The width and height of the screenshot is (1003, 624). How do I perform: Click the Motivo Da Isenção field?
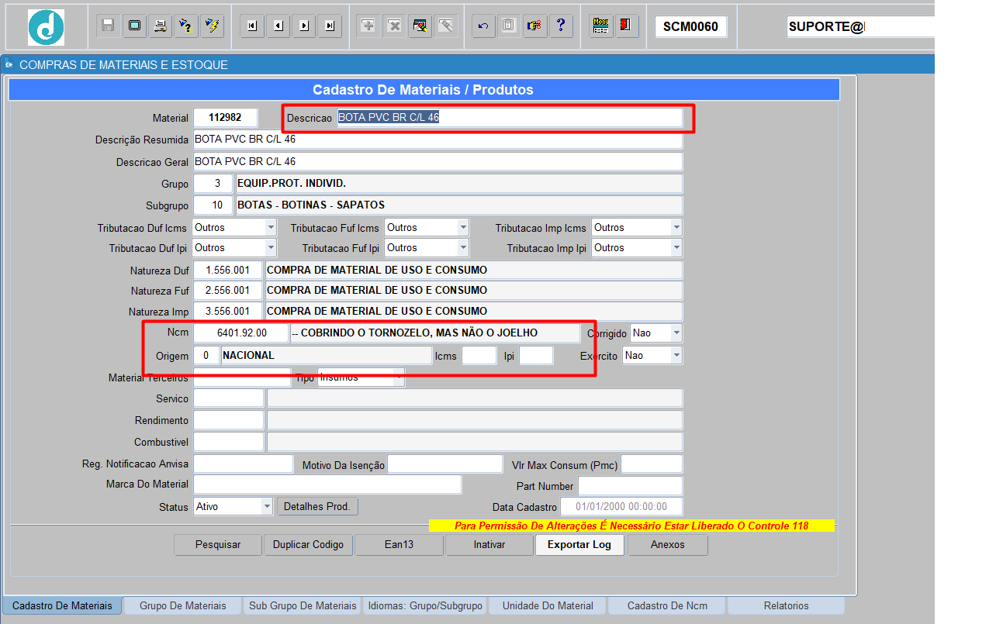(x=445, y=464)
